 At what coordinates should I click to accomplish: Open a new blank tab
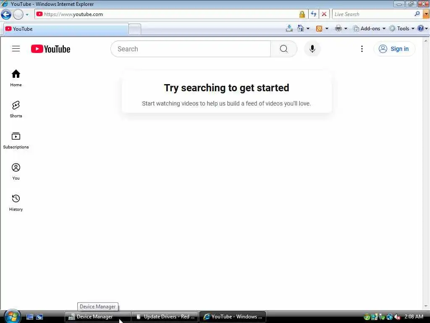coord(135,29)
